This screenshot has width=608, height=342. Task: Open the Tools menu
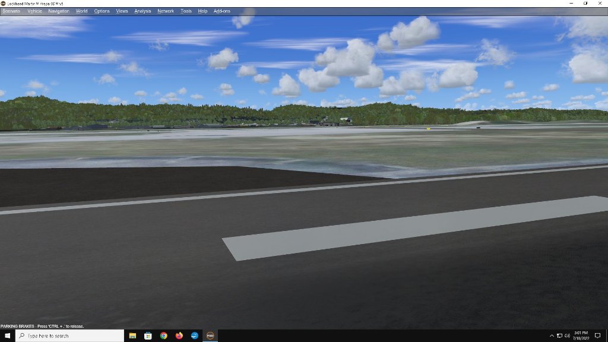pos(186,11)
